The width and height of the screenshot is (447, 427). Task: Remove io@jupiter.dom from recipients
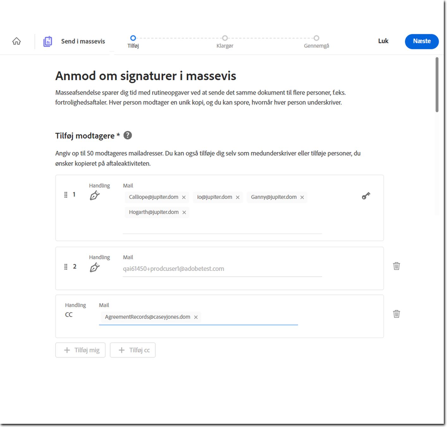[238, 197]
